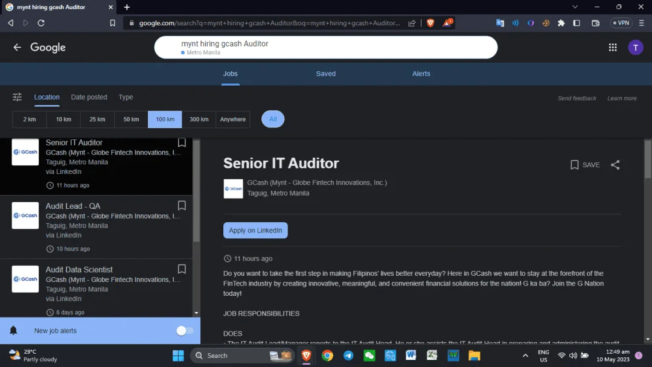Click the job list scrollbar down arrow

tap(196, 313)
